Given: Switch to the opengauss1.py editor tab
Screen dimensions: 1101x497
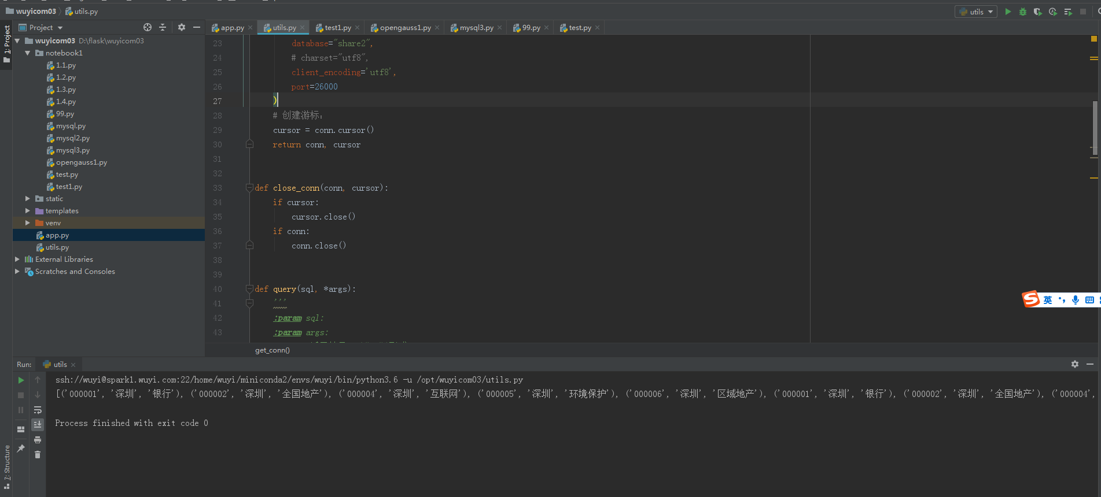Looking at the screenshot, I should coord(405,28).
